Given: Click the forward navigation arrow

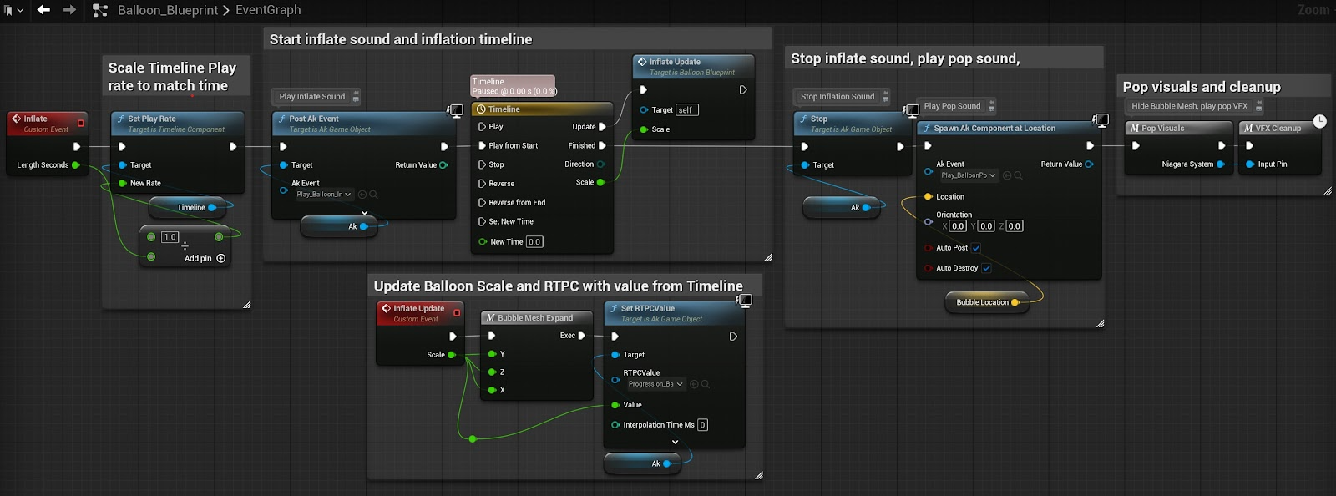Looking at the screenshot, I should click(69, 10).
